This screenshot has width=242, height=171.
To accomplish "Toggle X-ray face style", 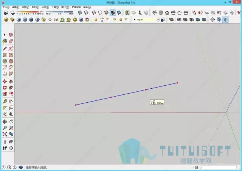I will 80,12.
